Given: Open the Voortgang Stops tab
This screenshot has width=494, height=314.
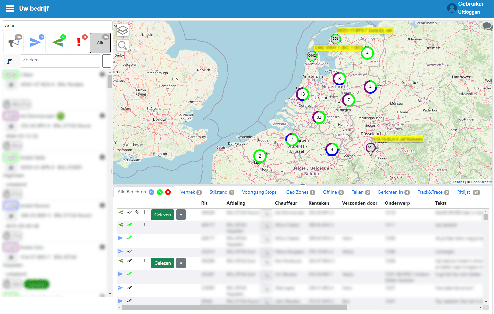Looking at the screenshot, I should (x=259, y=192).
